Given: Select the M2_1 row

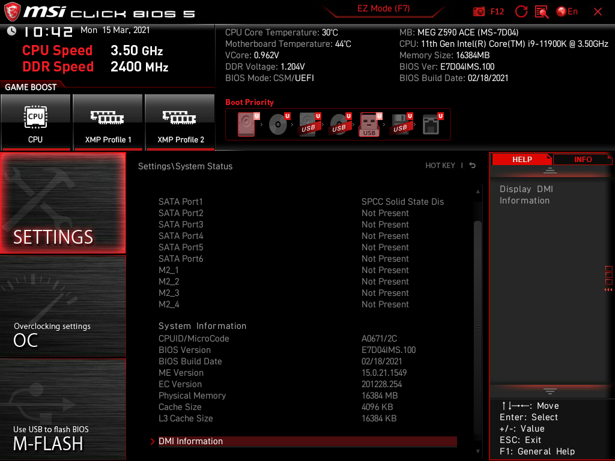Looking at the screenshot, I should [x=307, y=270].
